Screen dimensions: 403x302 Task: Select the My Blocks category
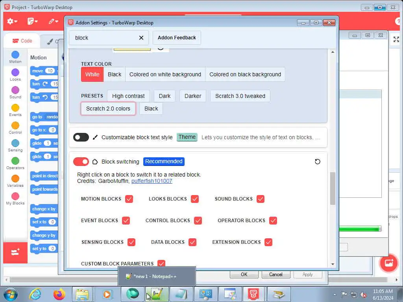[x=15, y=199]
